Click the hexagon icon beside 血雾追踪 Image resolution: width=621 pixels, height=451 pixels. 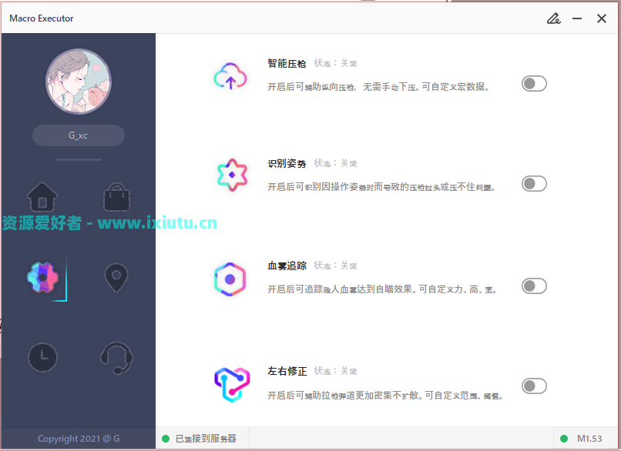coord(230,279)
